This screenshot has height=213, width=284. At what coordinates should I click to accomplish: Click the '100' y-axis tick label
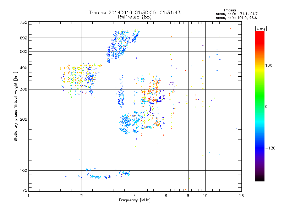tap(23, 171)
